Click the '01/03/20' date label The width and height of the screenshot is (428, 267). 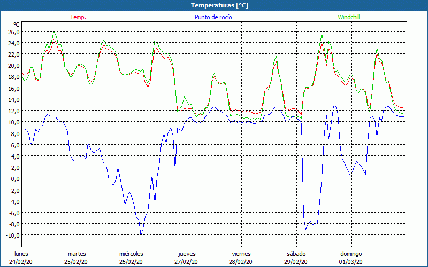point(351,262)
